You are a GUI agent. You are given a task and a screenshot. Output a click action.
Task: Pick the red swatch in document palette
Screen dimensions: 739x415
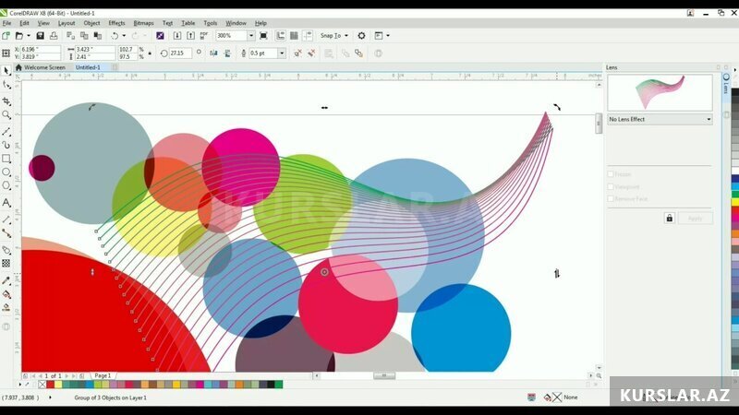[x=51, y=385]
